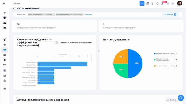Click the 'HR-служба' chart label
Screen dimensions: 186x104
pos(32,80)
